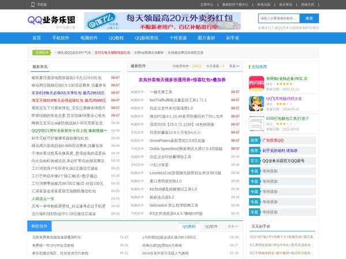Open KbTest键盘按键测试工具1.5 entry
Viewport: 346px width, 259px height.
[x=173, y=189]
